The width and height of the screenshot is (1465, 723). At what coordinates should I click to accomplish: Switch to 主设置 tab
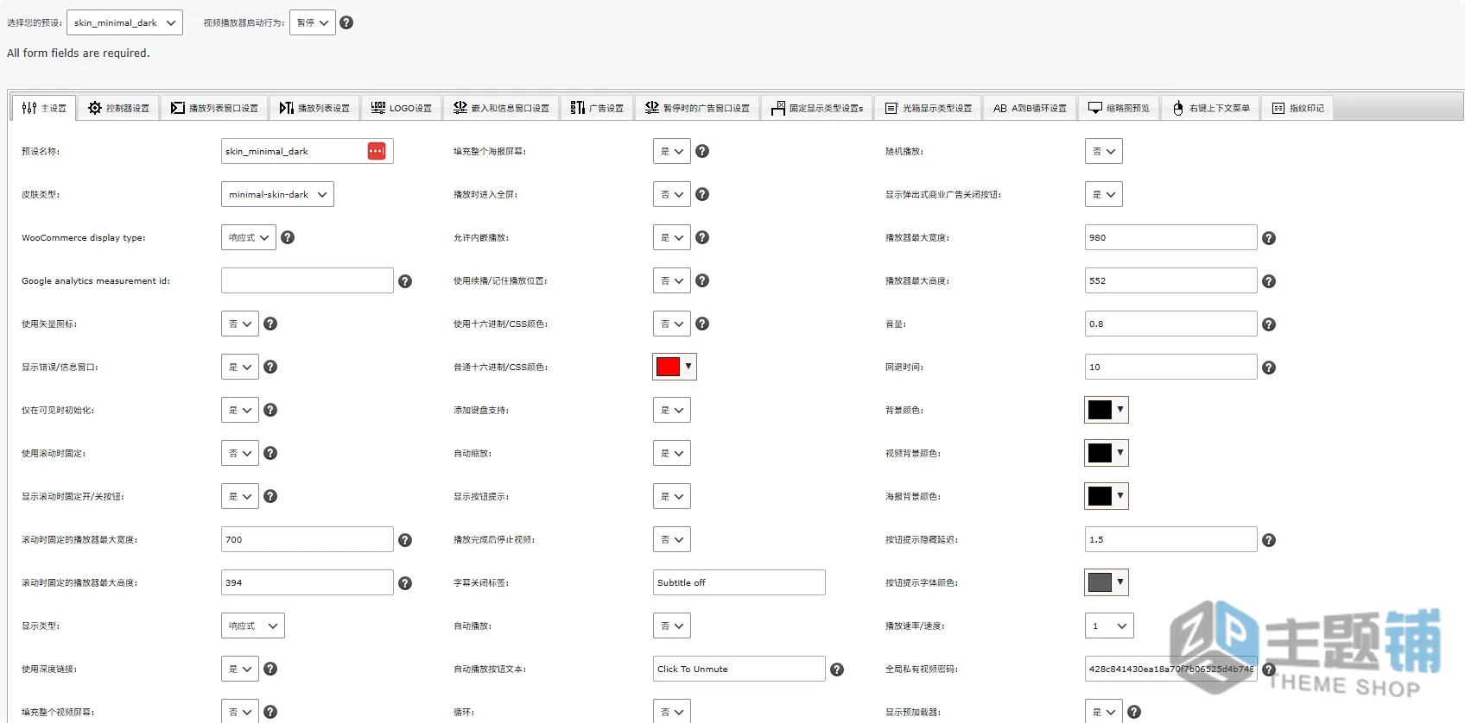click(44, 108)
